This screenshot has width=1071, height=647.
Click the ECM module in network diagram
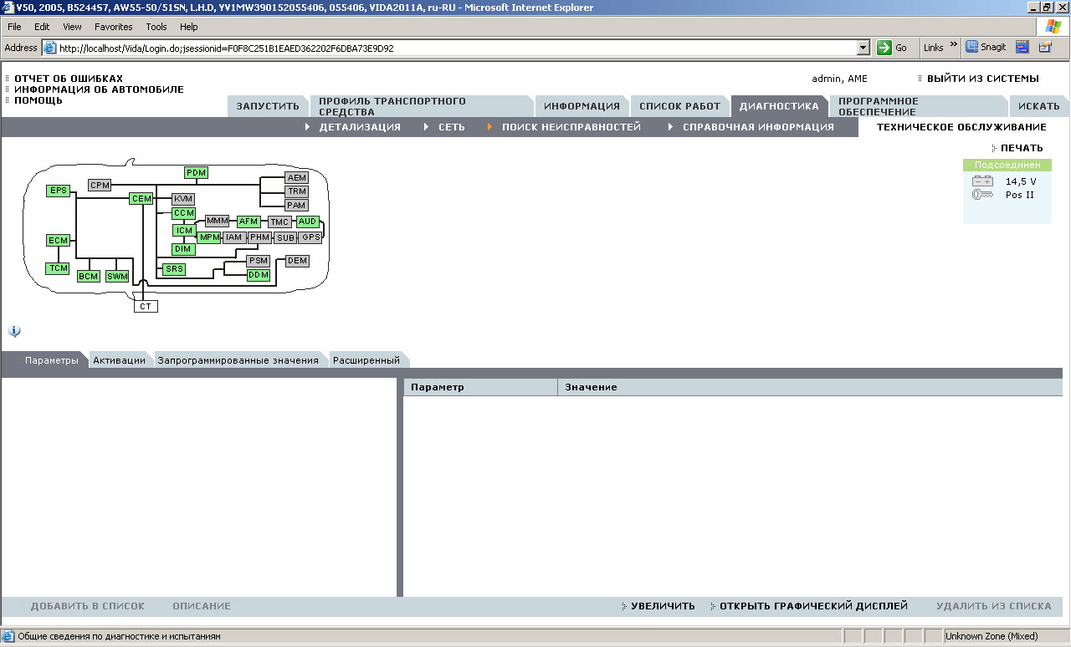(x=58, y=241)
